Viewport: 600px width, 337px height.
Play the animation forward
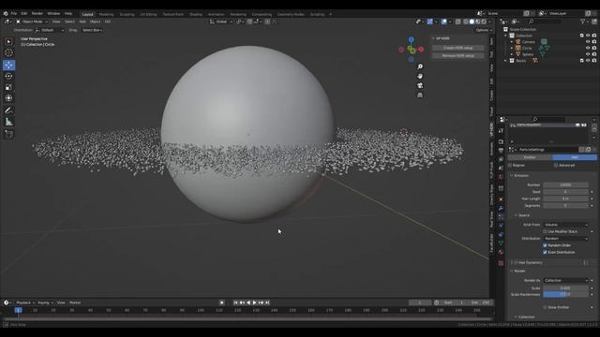click(255, 302)
